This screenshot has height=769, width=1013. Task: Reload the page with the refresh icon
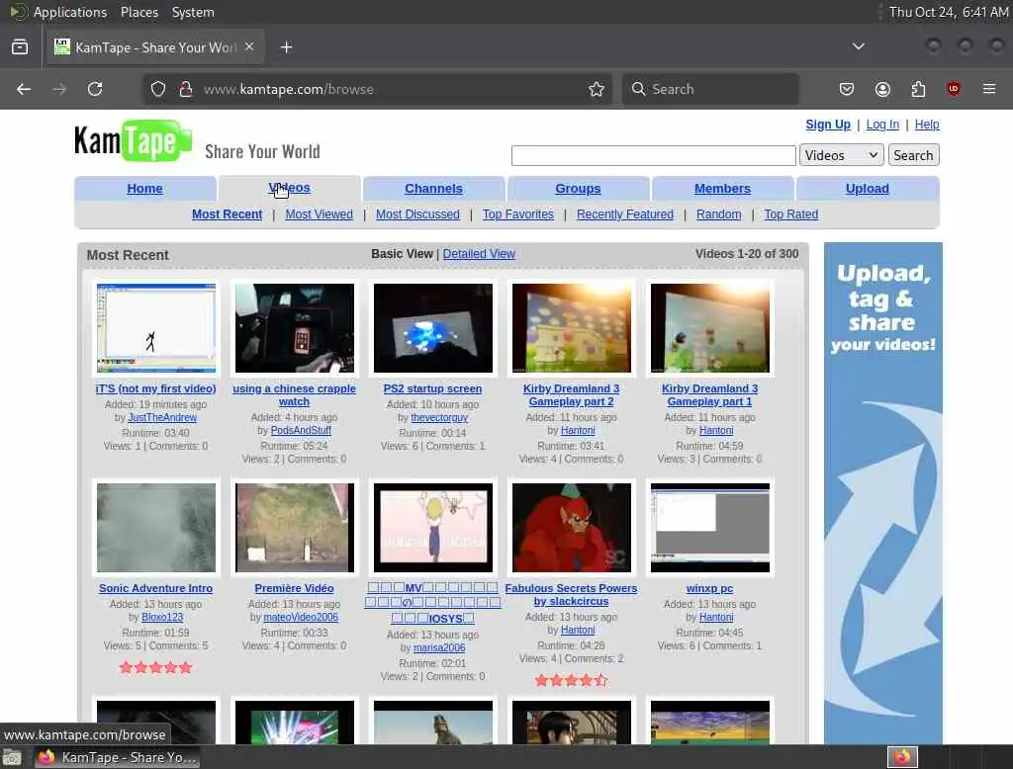click(95, 89)
